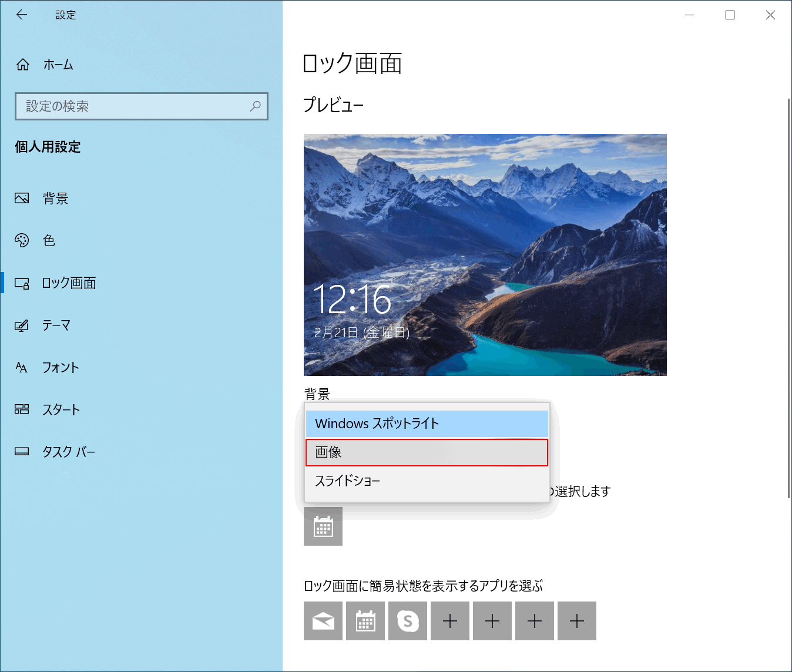Click the テーマ (Themes) sidebar icon
The height and width of the screenshot is (672, 792).
coord(21,325)
